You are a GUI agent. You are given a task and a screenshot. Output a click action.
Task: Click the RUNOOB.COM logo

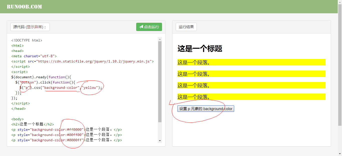24,7
